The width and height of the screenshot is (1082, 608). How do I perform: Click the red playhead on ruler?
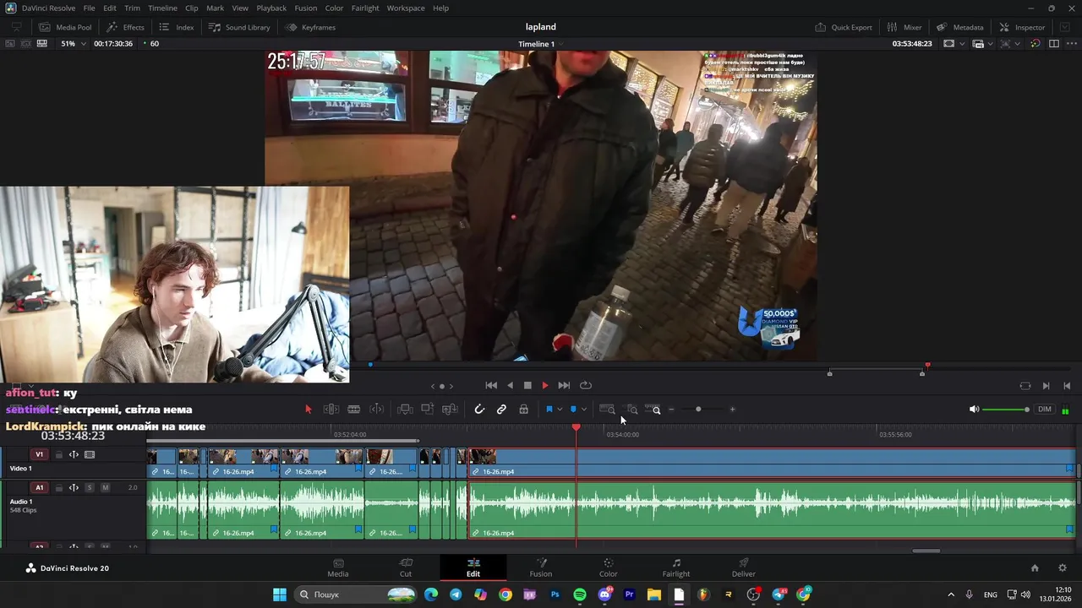pyautogui.click(x=577, y=428)
